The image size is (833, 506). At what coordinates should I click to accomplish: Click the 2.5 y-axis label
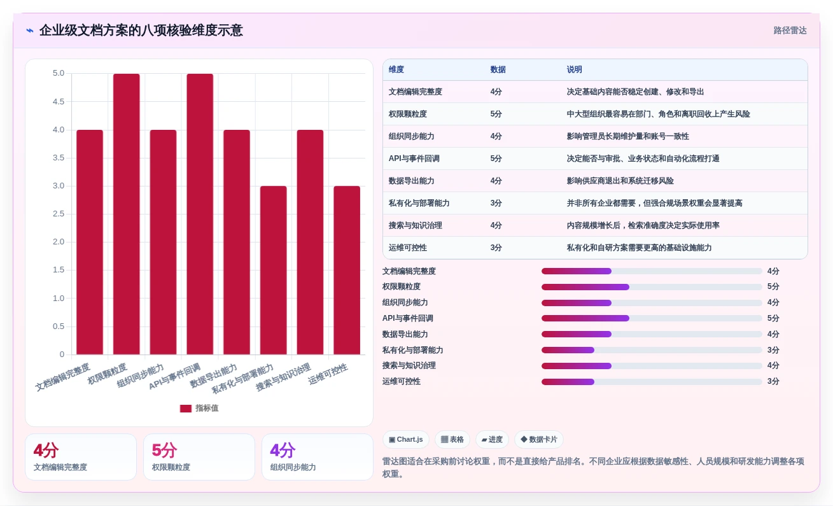[x=59, y=214]
